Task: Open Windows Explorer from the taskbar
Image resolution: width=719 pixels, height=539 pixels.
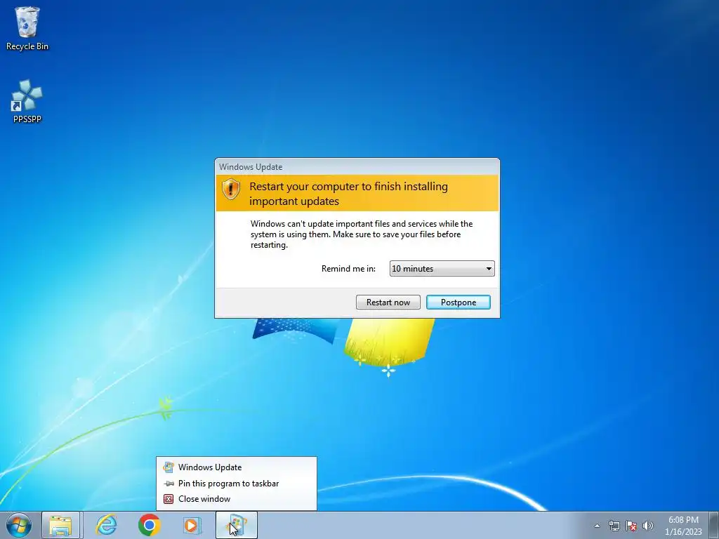Action: pos(61,525)
